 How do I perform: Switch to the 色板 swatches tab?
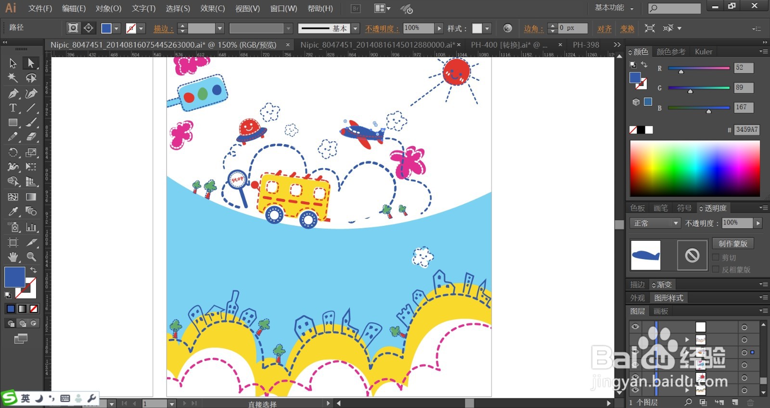tap(638, 208)
